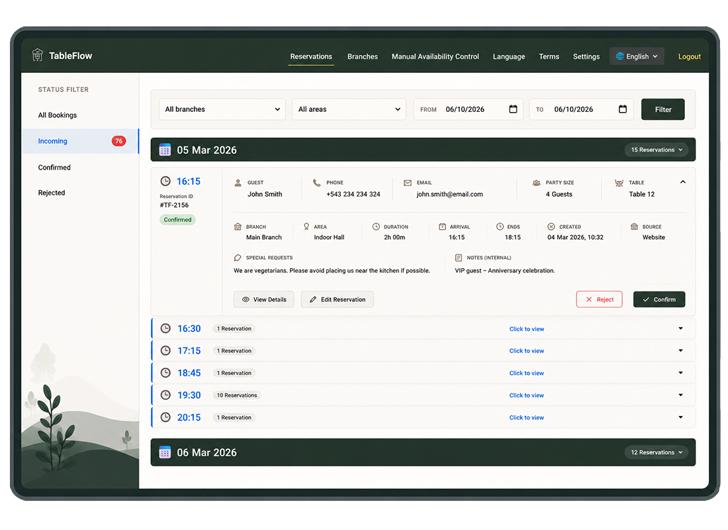
Task: Click the internal notes document icon
Action: click(459, 258)
